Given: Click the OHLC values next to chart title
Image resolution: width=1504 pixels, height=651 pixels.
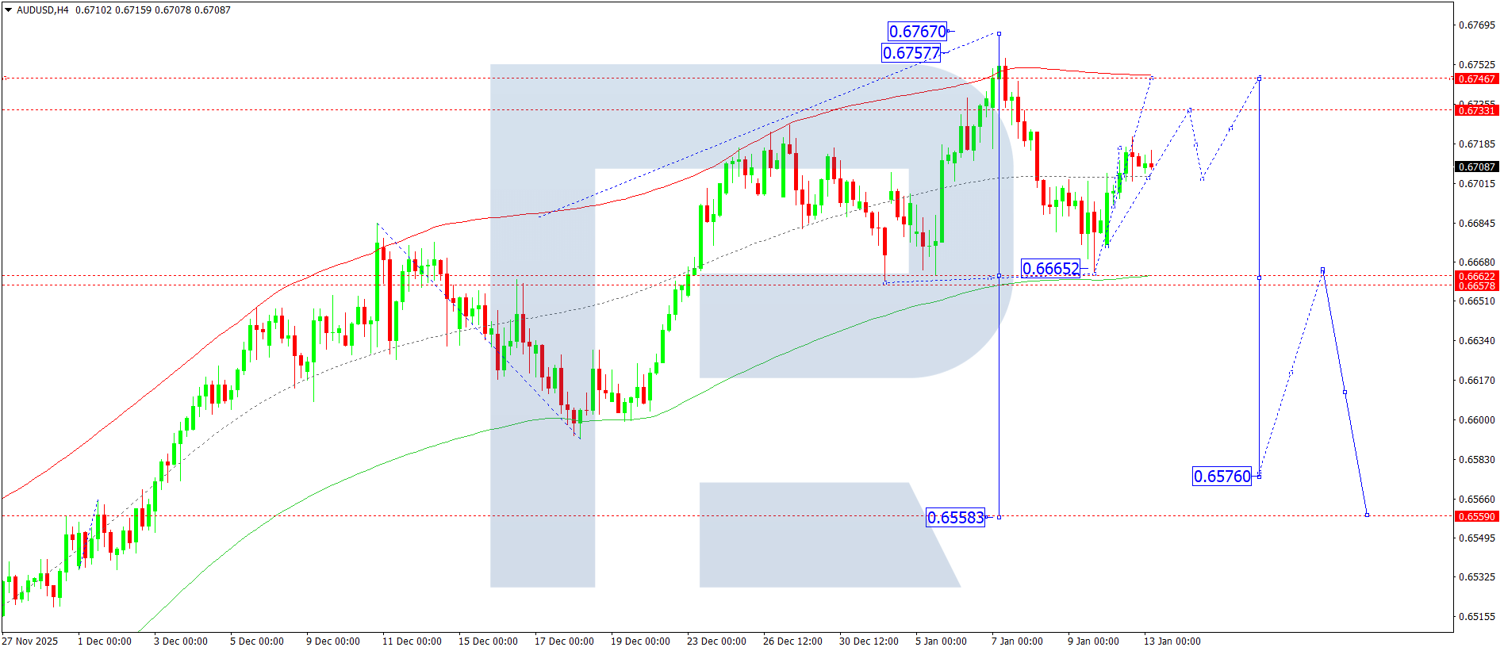Looking at the screenshot, I should click(153, 10).
